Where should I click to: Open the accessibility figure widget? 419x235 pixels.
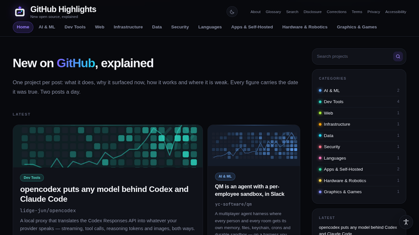(406, 222)
